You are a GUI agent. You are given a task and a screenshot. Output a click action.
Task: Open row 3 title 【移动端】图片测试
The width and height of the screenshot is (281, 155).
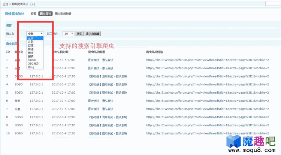click(108, 76)
